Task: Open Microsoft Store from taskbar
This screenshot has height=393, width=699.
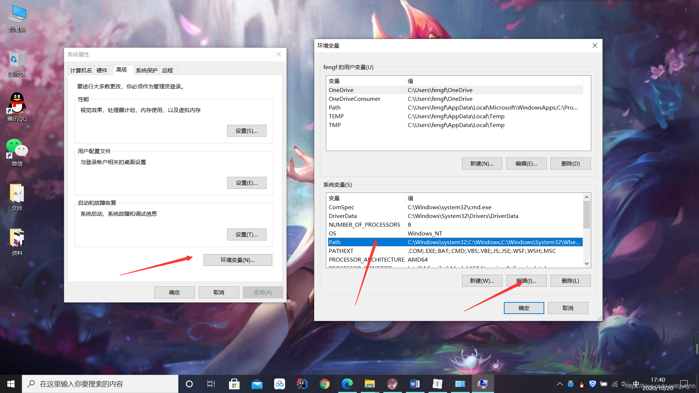Action: click(234, 384)
